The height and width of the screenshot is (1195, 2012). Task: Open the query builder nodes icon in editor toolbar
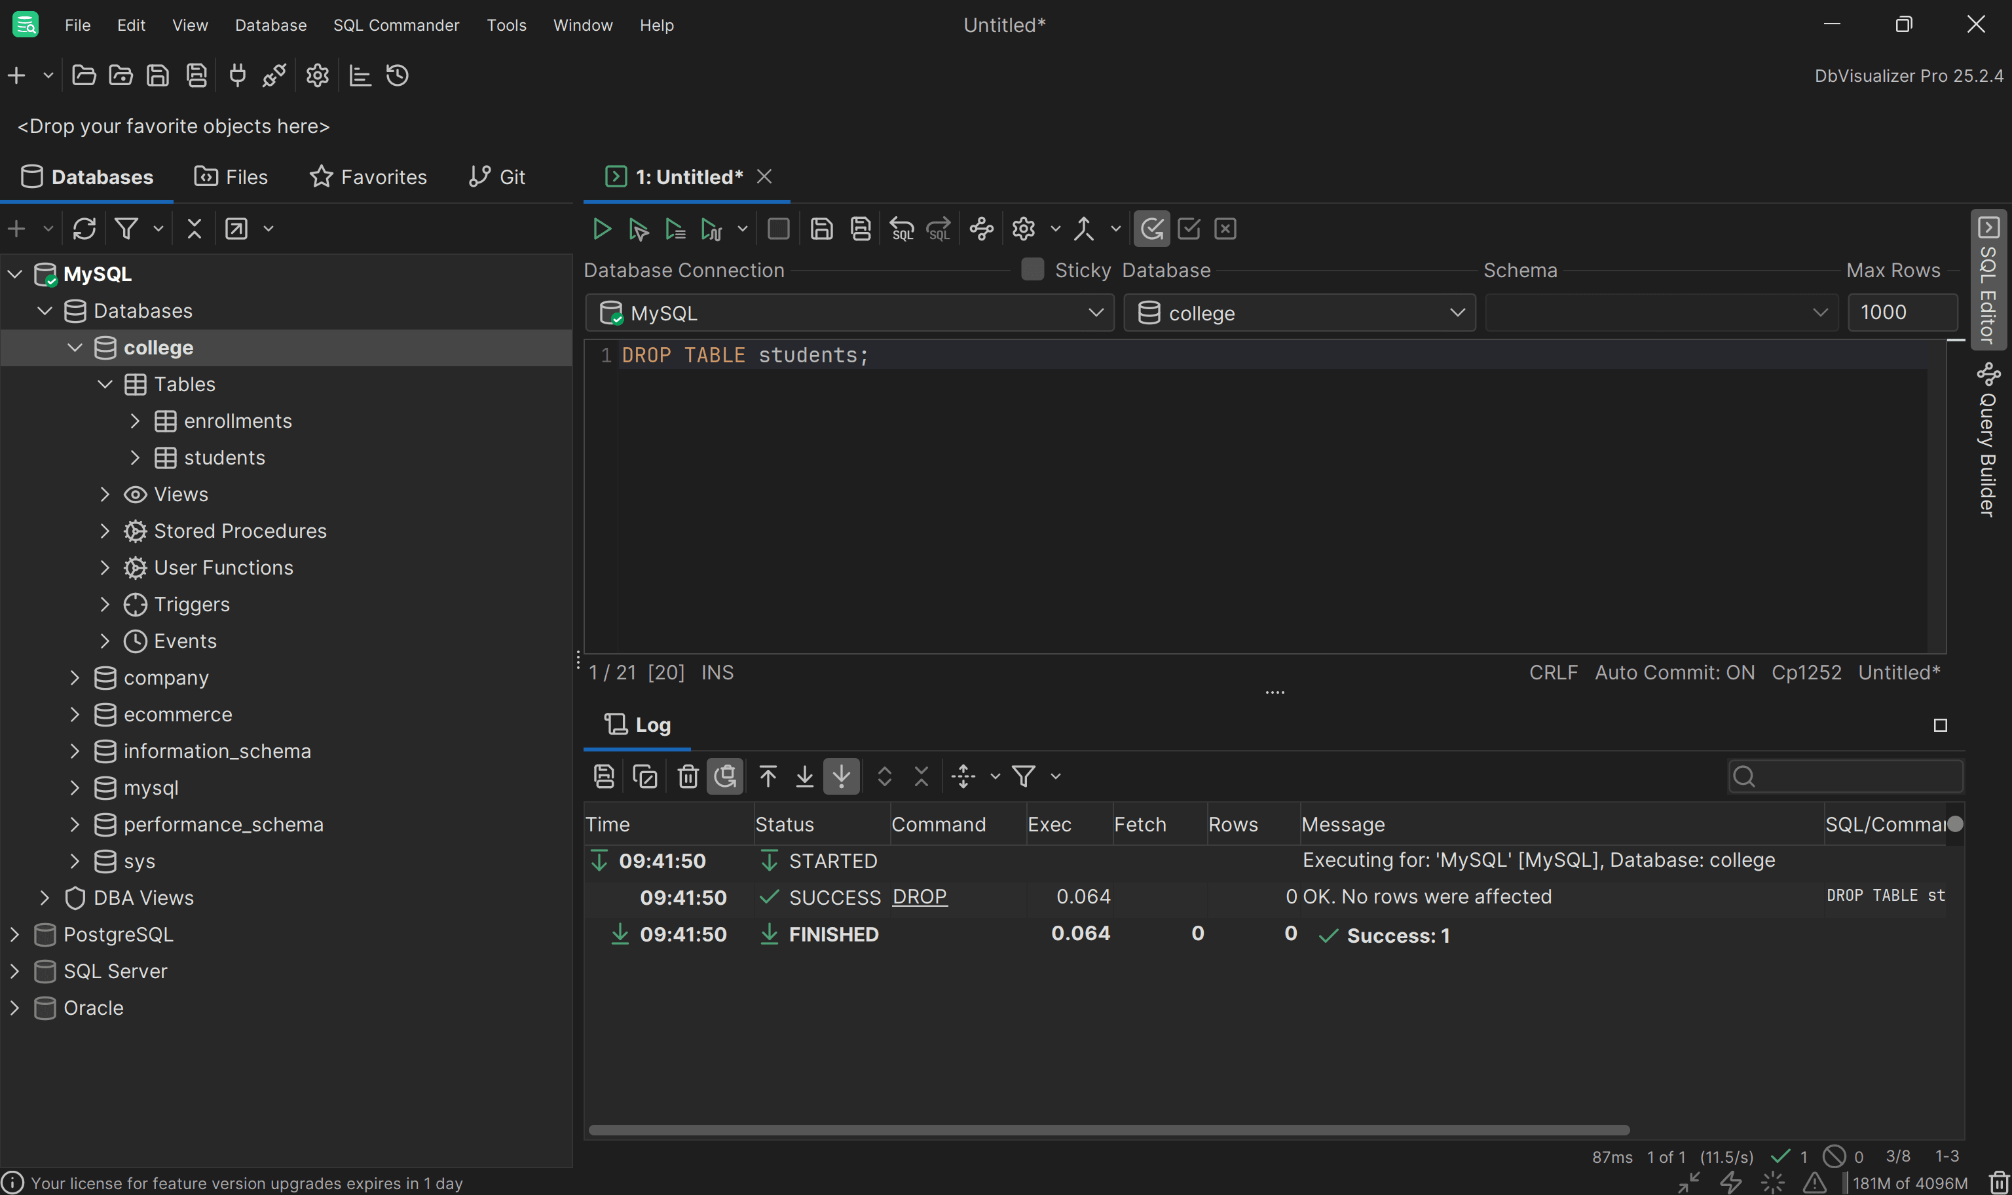[981, 229]
